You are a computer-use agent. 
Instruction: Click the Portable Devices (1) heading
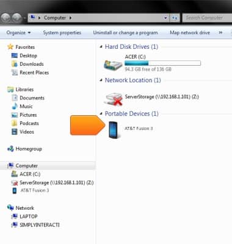(x=131, y=113)
